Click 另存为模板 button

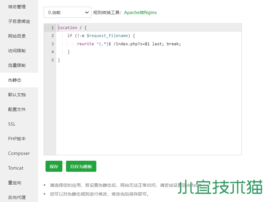point(81,166)
